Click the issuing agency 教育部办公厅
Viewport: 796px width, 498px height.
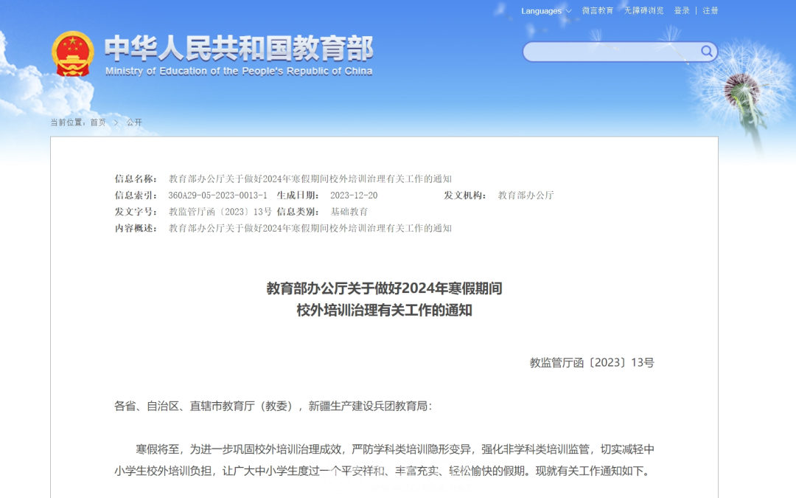(x=526, y=195)
